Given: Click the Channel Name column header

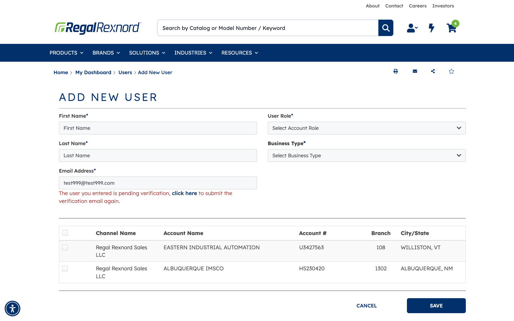Looking at the screenshot, I should [x=116, y=233].
